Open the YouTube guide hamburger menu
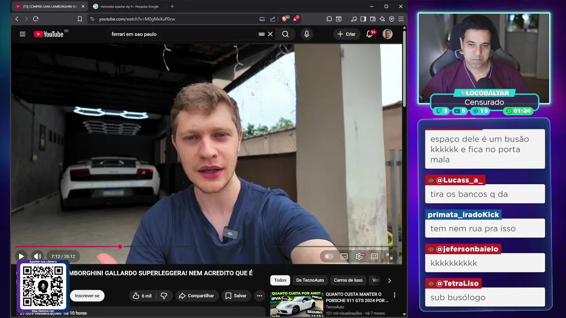 (23, 34)
